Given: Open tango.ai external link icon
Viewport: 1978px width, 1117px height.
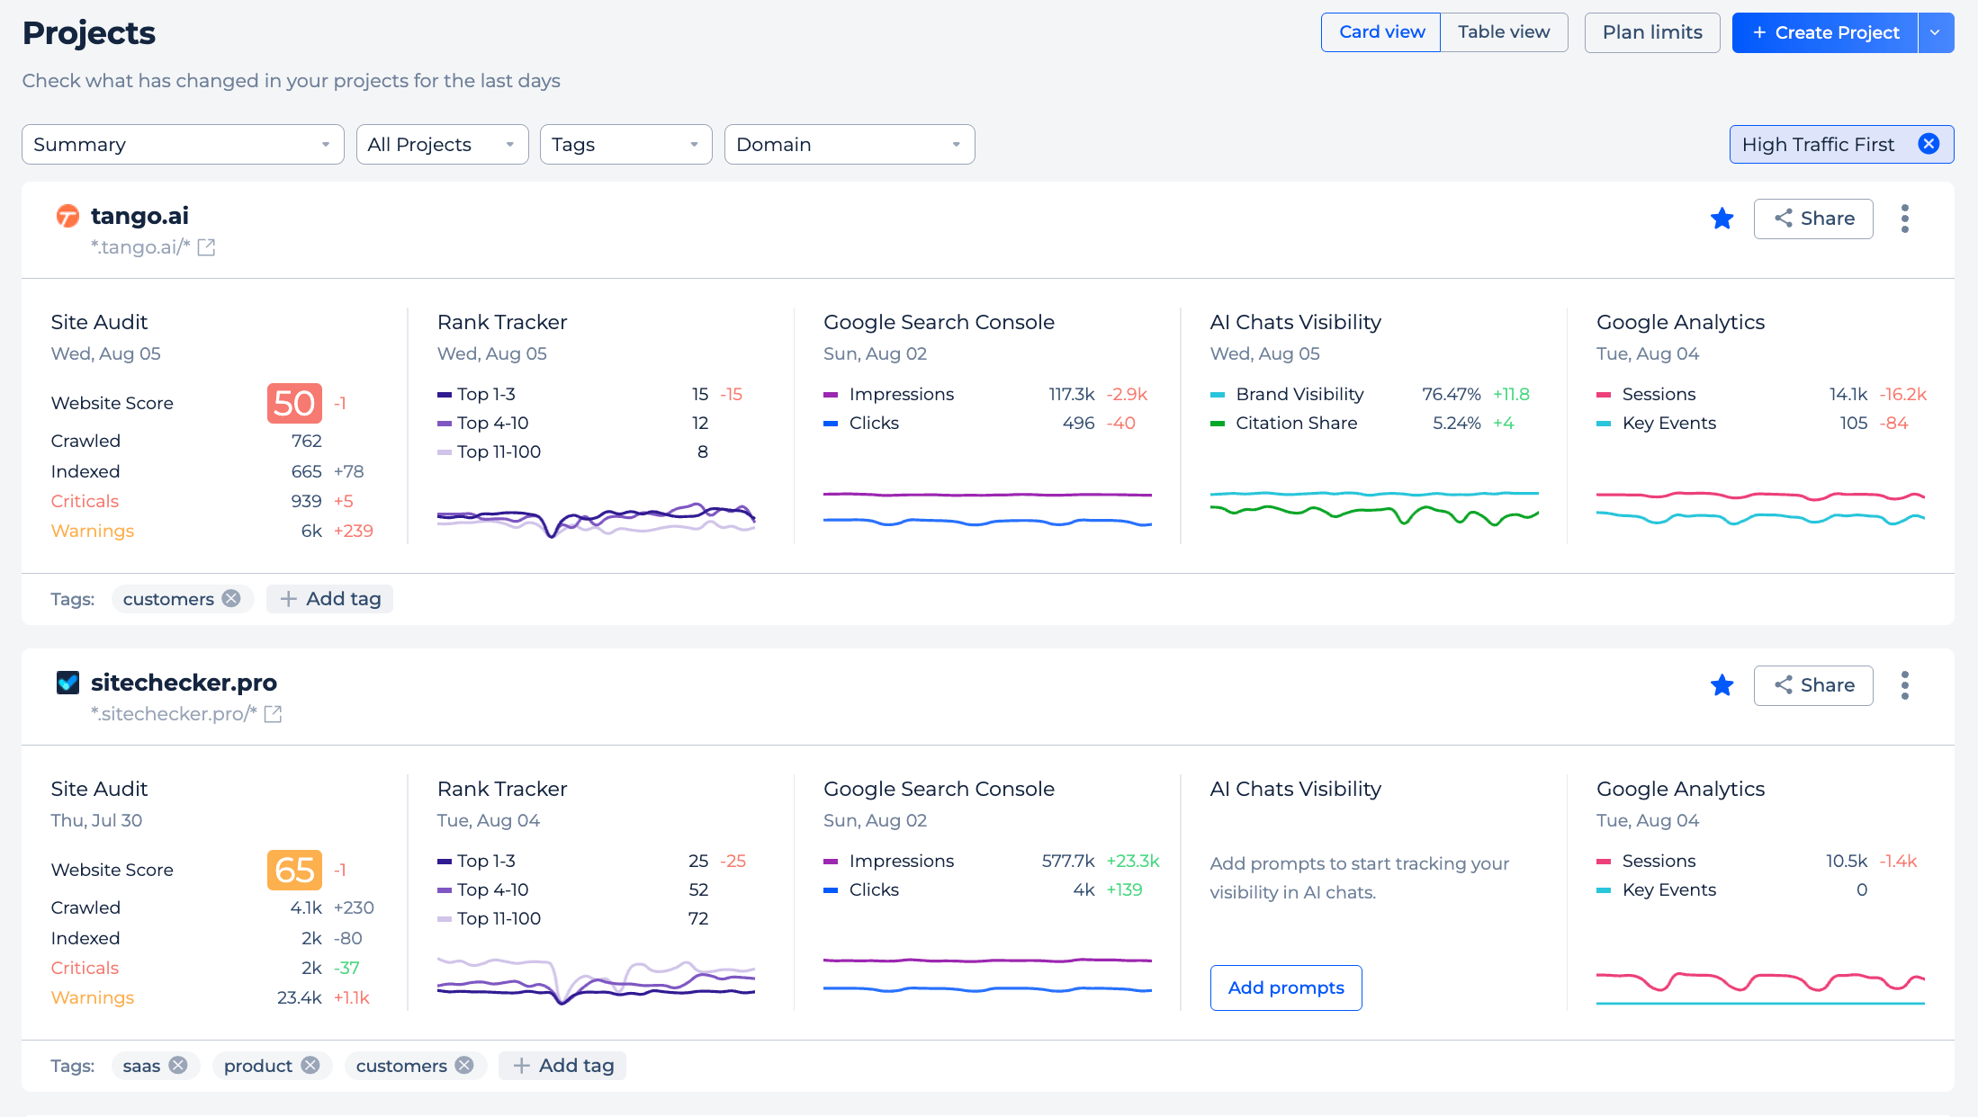Looking at the screenshot, I should point(206,247).
